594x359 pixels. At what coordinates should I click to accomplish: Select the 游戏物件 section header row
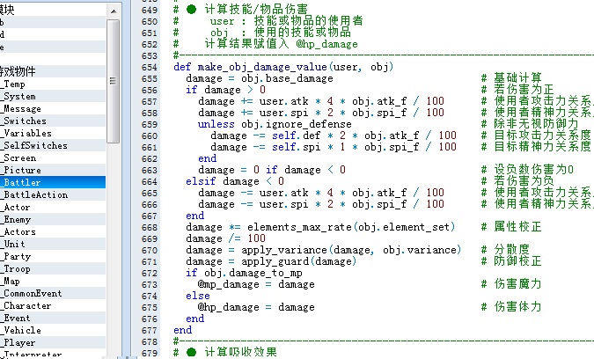[53, 71]
